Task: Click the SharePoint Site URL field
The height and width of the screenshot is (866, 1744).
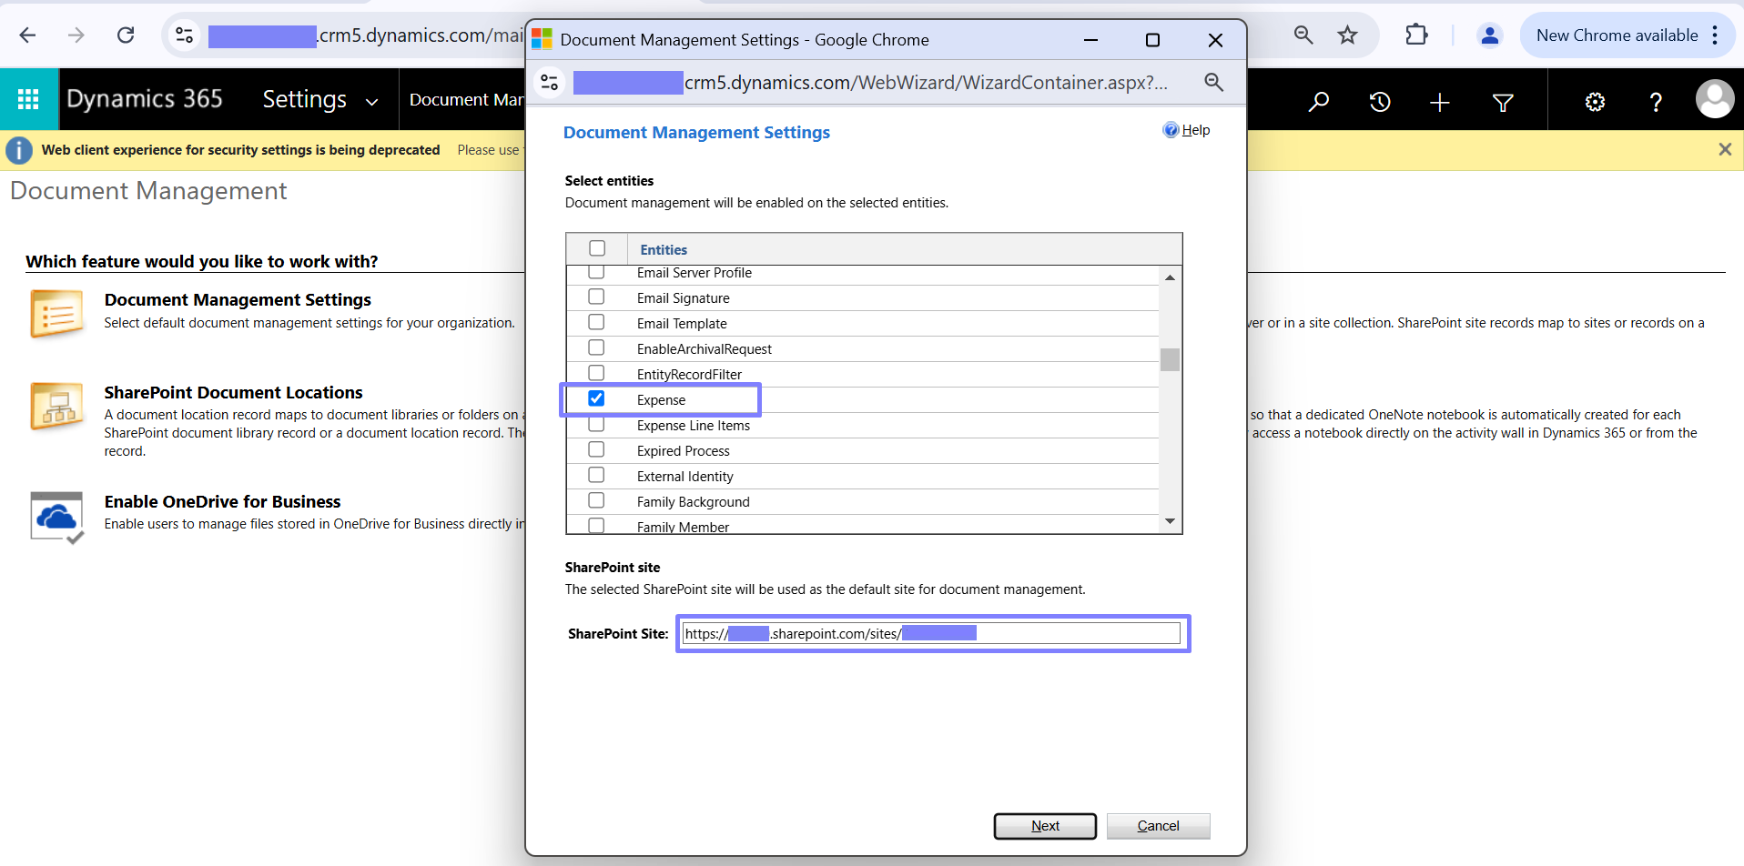Action: pos(931,633)
